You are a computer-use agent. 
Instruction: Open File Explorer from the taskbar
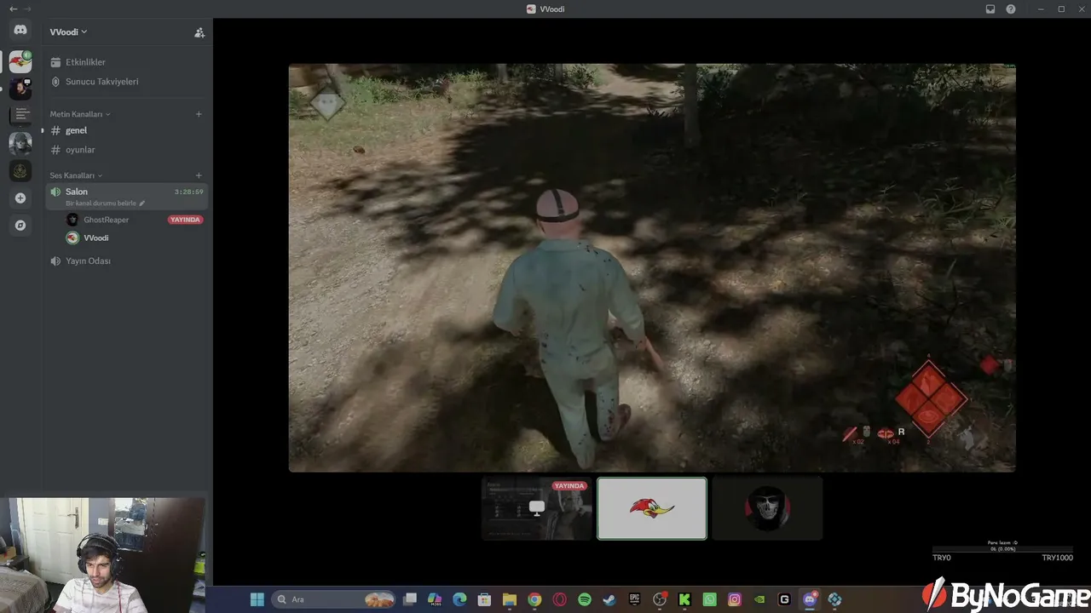(x=510, y=599)
